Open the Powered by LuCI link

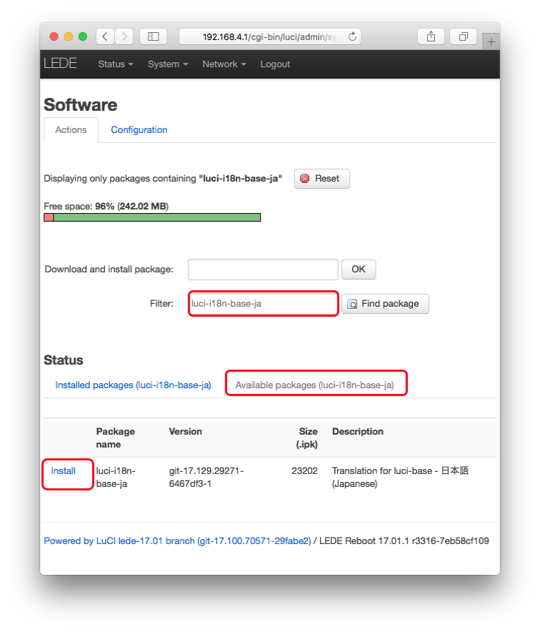177,541
